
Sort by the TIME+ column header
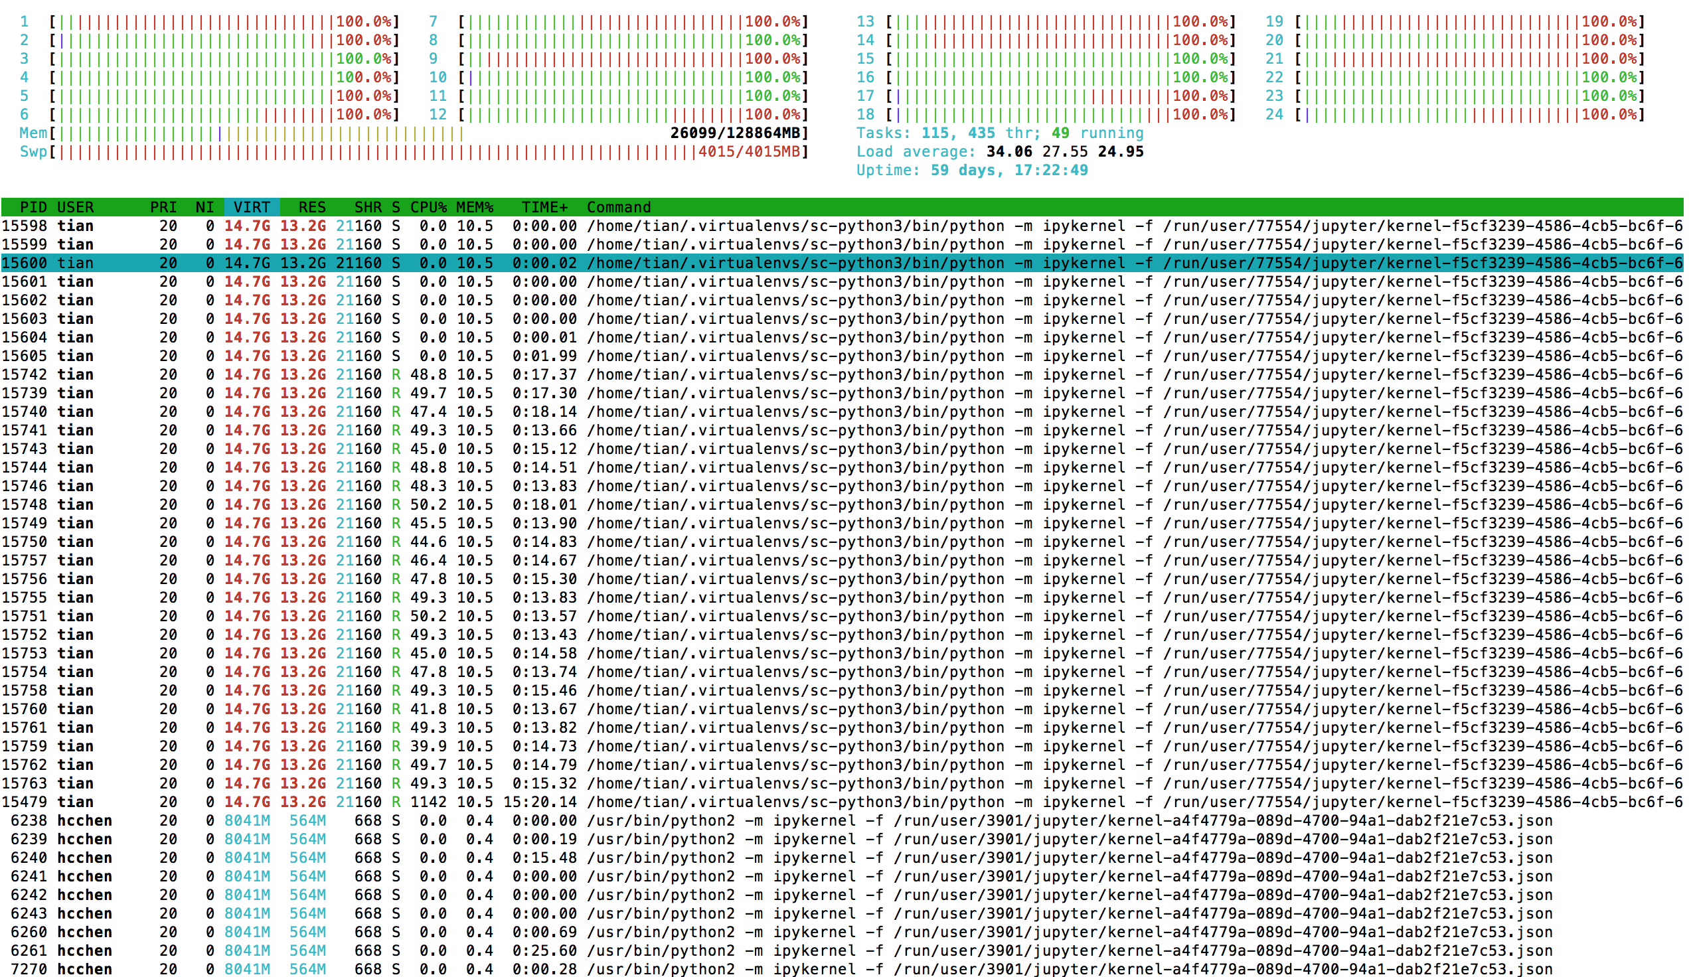(544, 207)
